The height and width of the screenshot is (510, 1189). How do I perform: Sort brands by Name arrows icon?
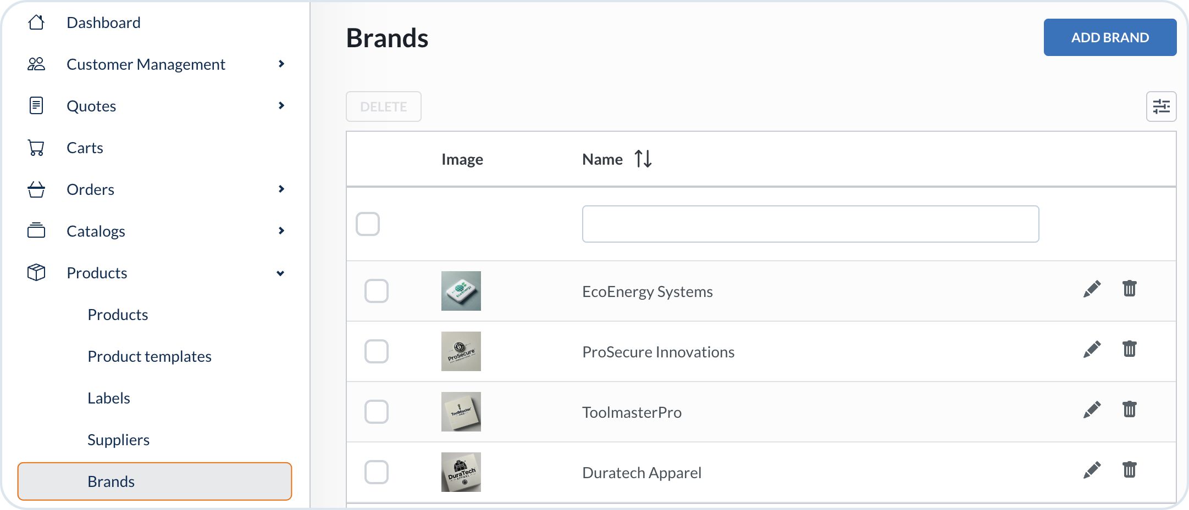click(x=643, y=159)
